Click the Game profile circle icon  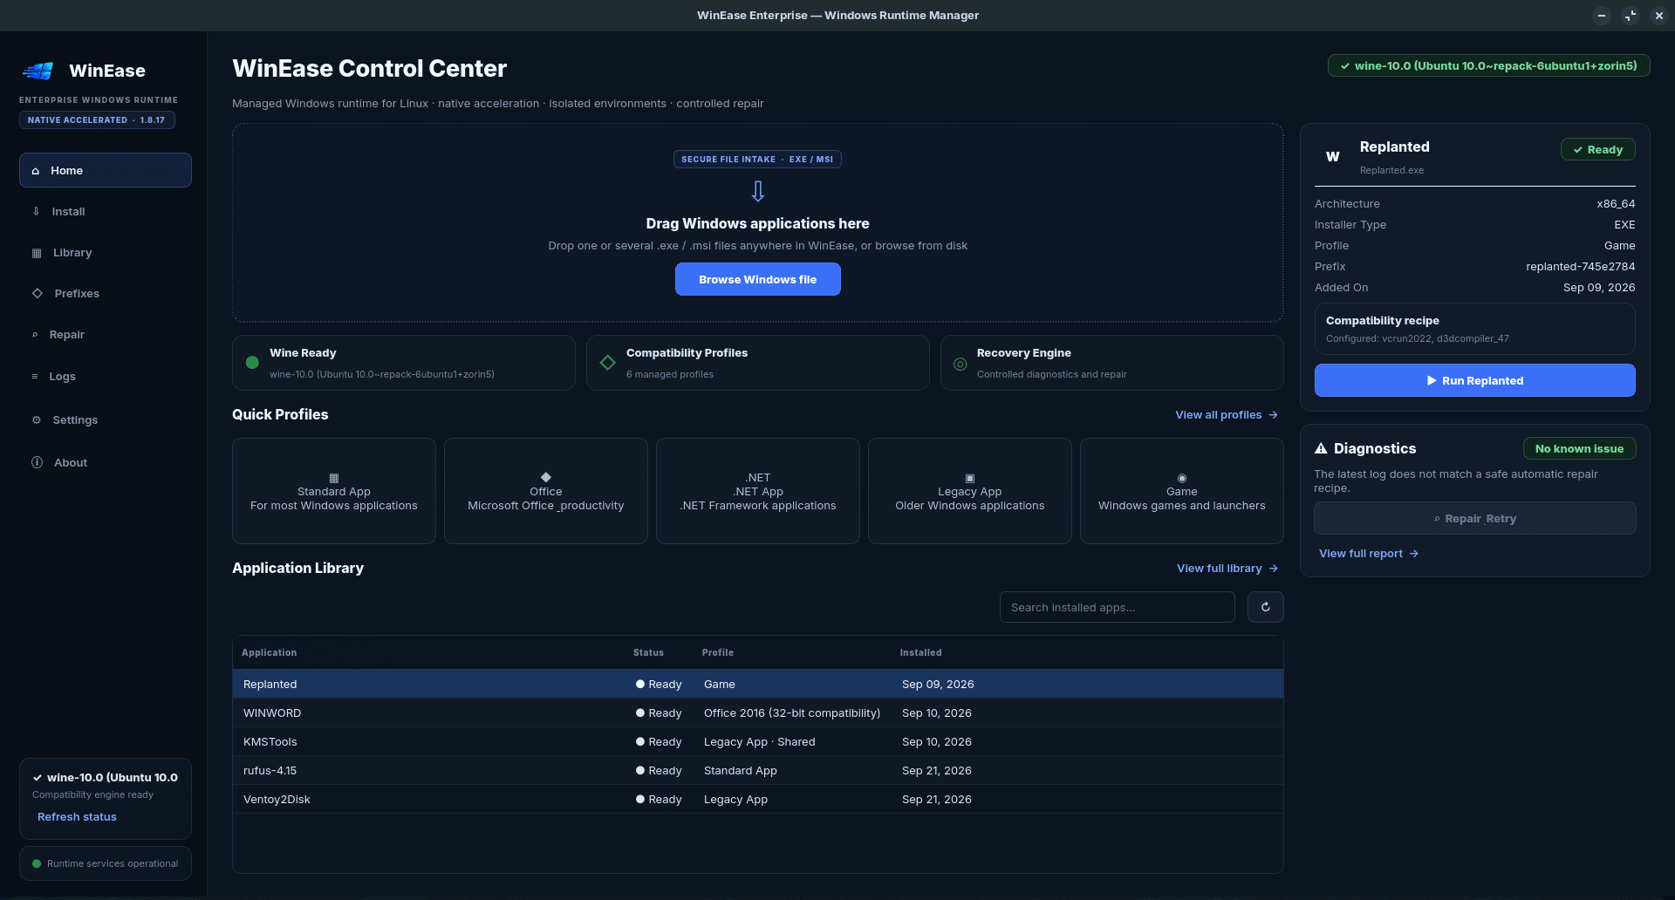1182,478
